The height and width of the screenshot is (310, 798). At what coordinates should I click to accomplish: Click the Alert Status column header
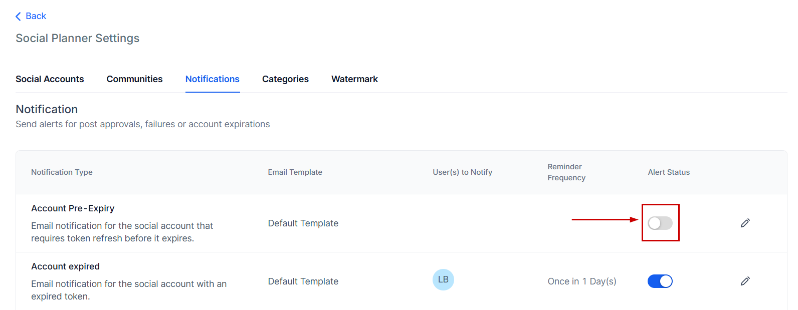coord(668,172)
